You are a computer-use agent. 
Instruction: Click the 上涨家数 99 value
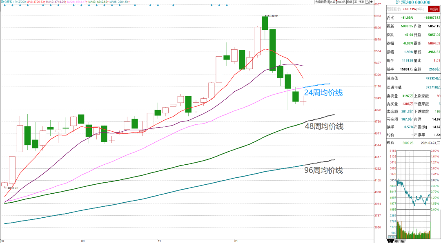[439, 96]
